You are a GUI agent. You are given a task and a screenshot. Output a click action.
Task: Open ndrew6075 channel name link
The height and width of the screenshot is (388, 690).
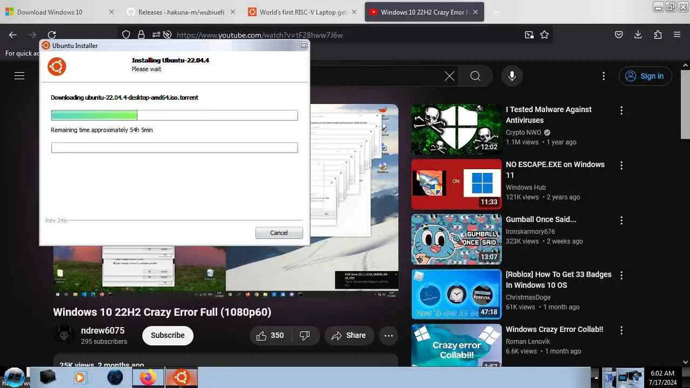102,330
